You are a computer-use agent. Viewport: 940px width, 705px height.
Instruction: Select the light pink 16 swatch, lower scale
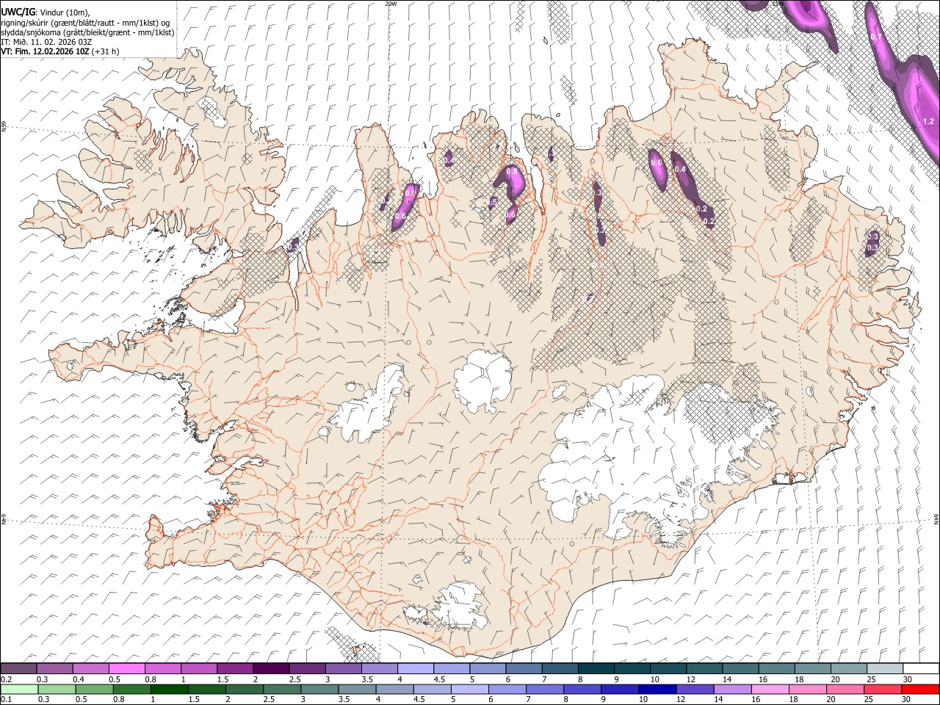(x=770, y=690)
